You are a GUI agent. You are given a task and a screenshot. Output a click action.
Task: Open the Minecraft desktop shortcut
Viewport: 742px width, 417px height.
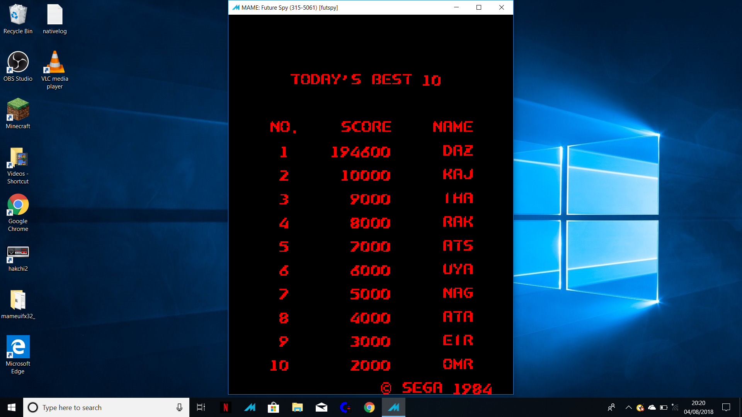[18, 110]
